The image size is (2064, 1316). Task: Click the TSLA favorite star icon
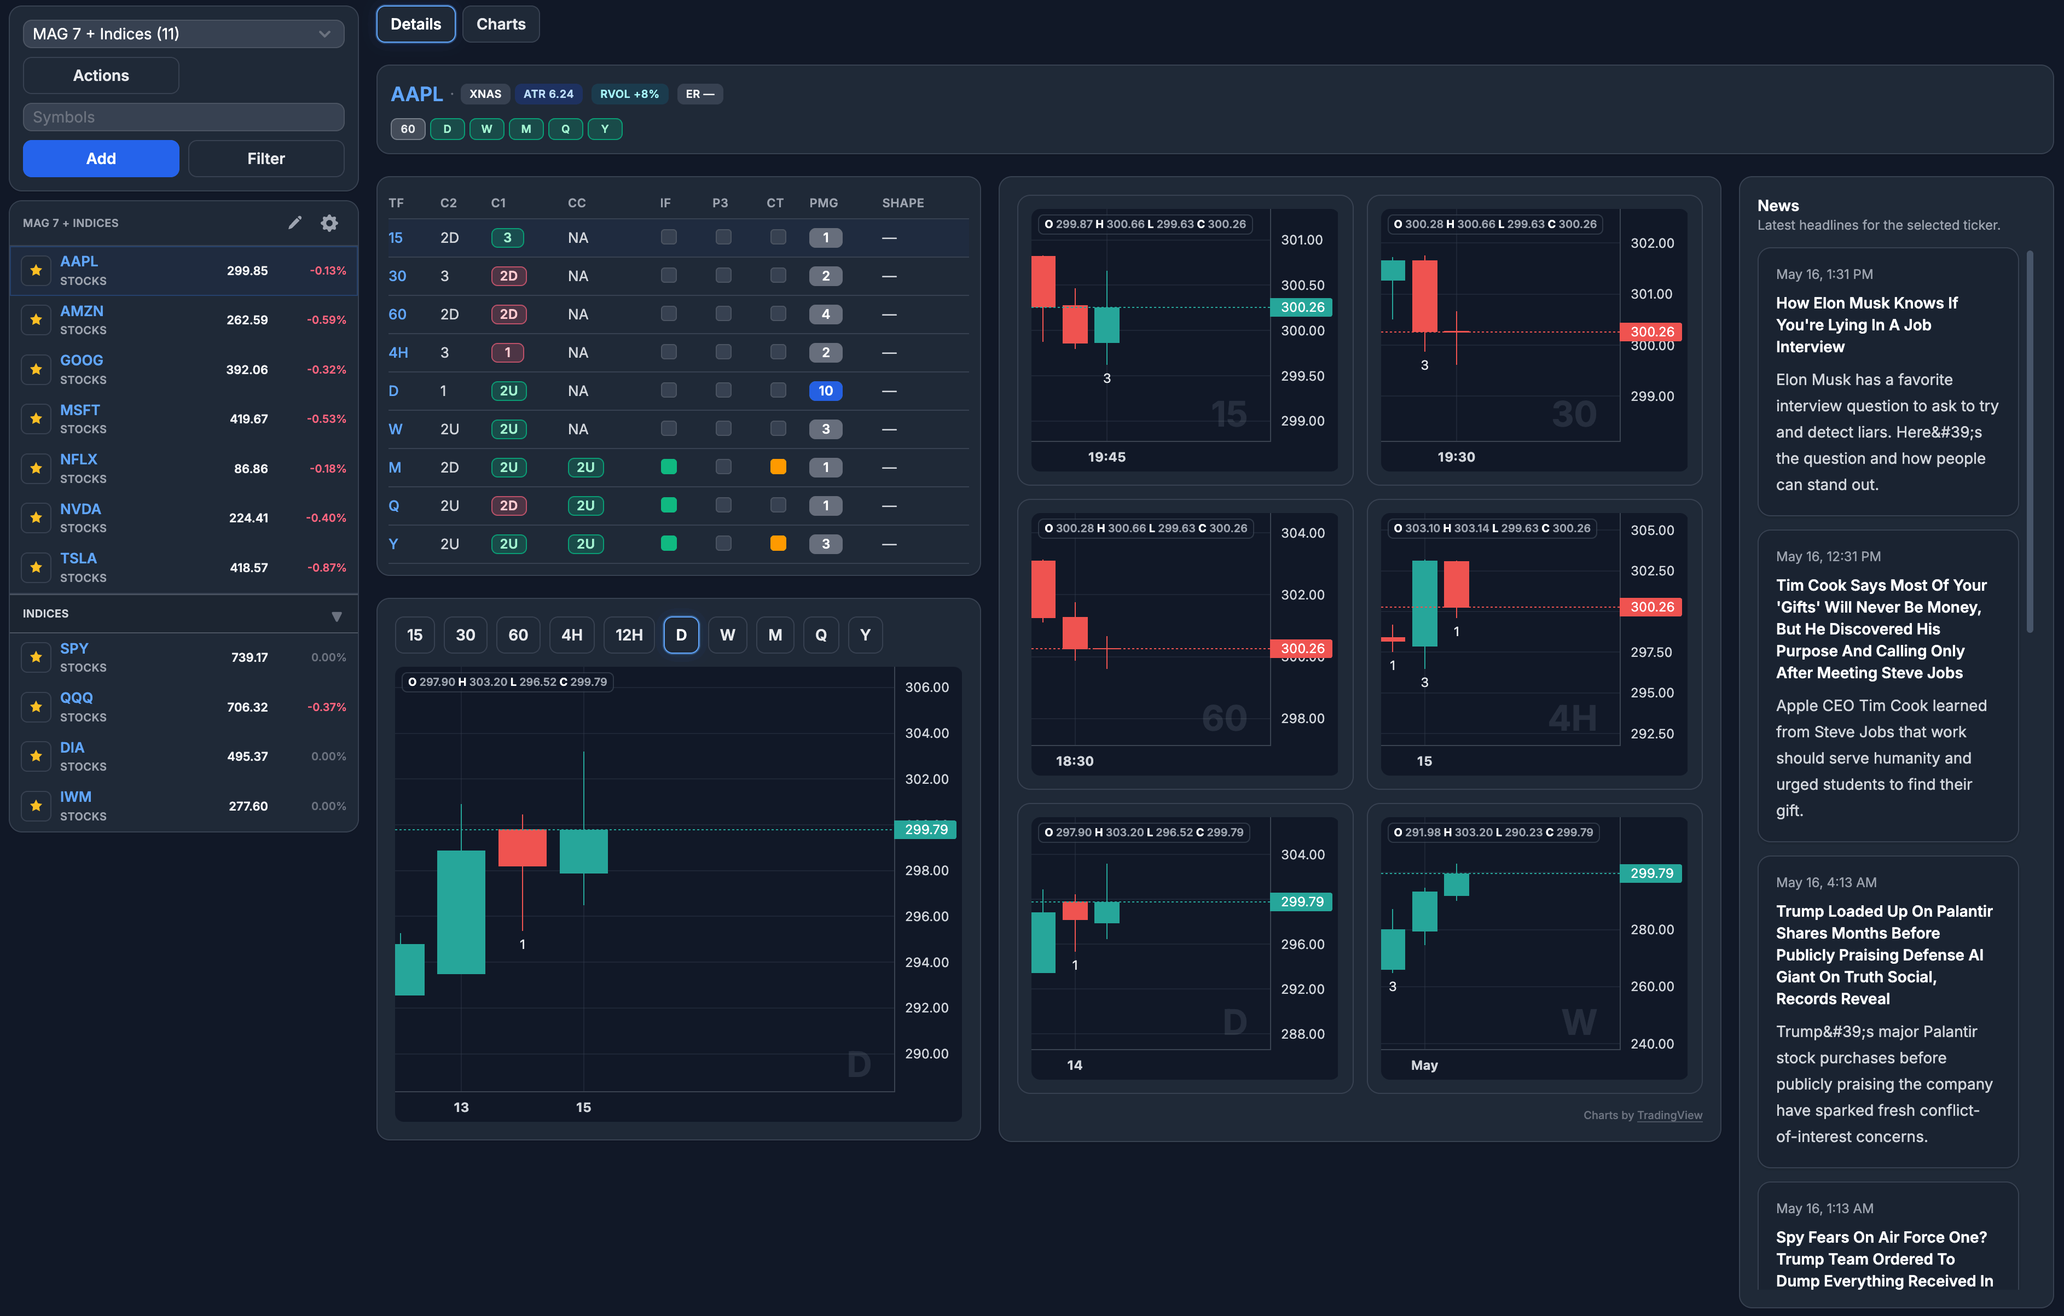pos(36,567)
